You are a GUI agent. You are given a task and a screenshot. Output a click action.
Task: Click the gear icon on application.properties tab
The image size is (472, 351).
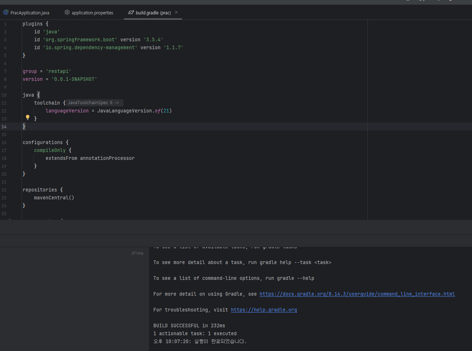[x=67, y=13]
